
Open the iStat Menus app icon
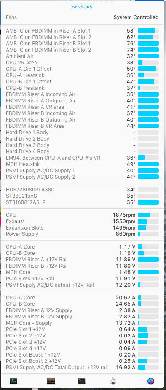151,381
